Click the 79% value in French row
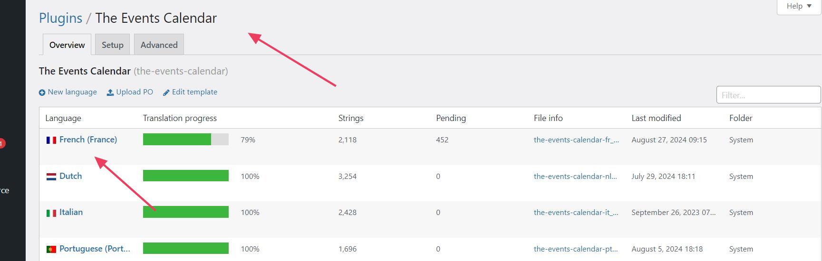This screenshot has height=261, width=822. click(248, 140)
